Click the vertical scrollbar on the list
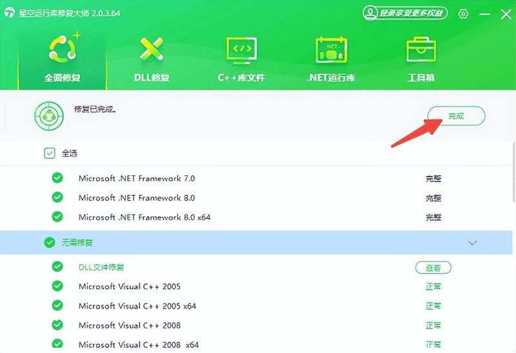Screen dimensions: 516x353 pos(514,171)
